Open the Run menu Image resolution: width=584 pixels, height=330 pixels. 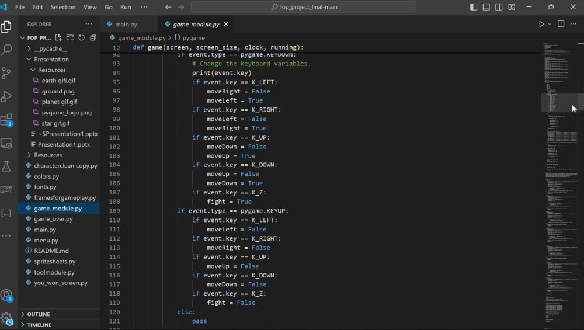pos(126,7)
